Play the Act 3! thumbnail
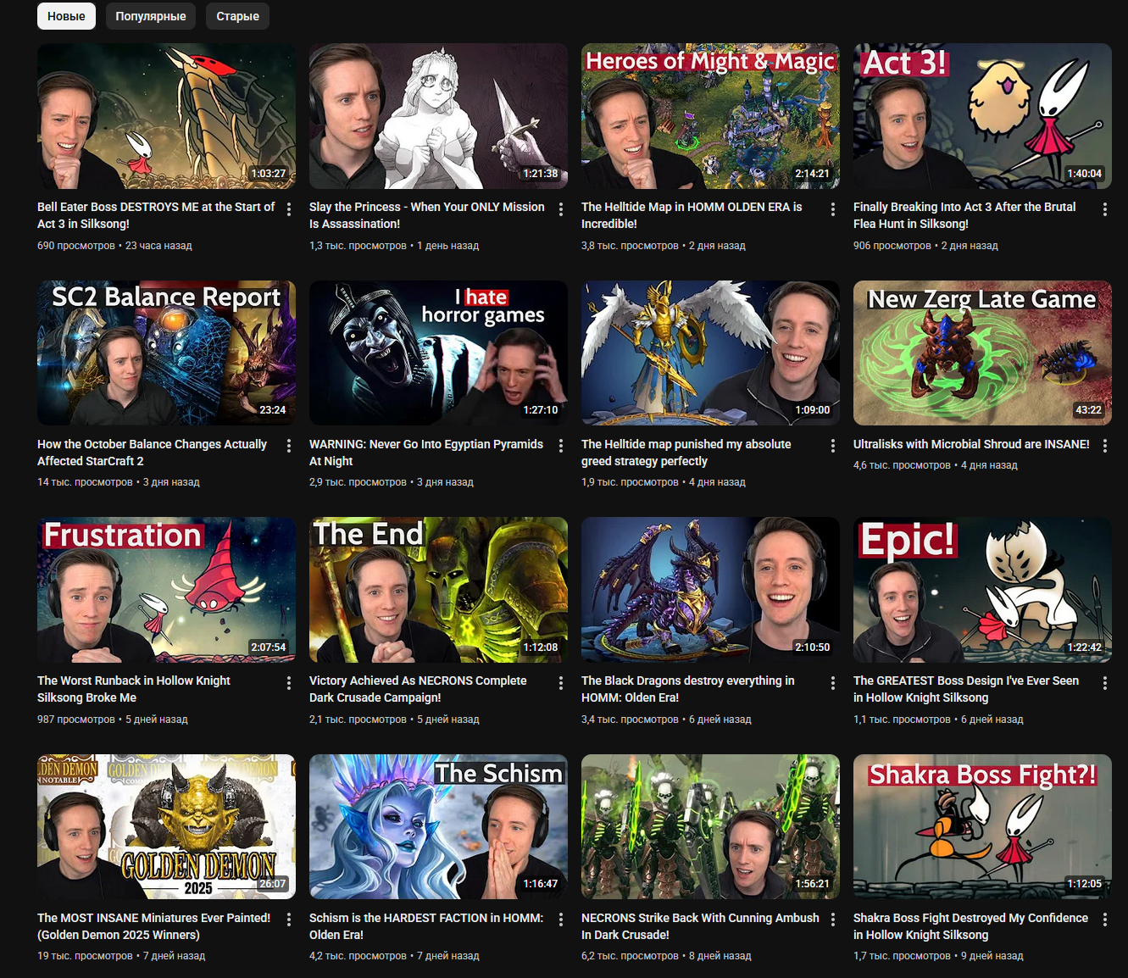 coord(982,116)
